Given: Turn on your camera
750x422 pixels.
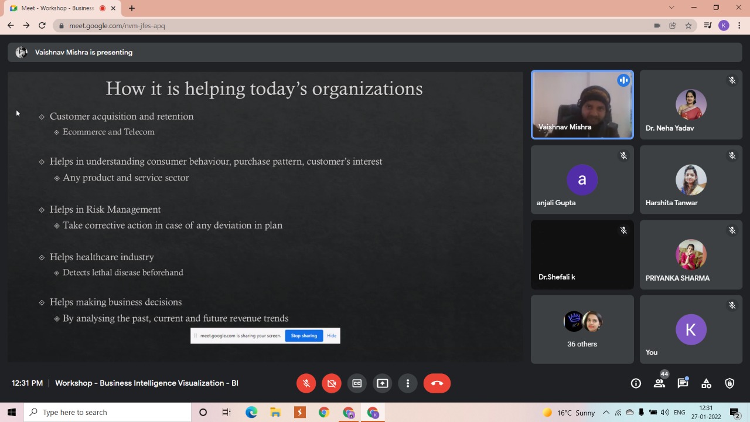Looking at the screenshot, I should coord(331,383).
